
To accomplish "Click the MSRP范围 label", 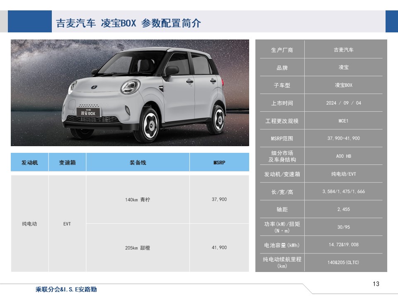I will pos(282,139).
